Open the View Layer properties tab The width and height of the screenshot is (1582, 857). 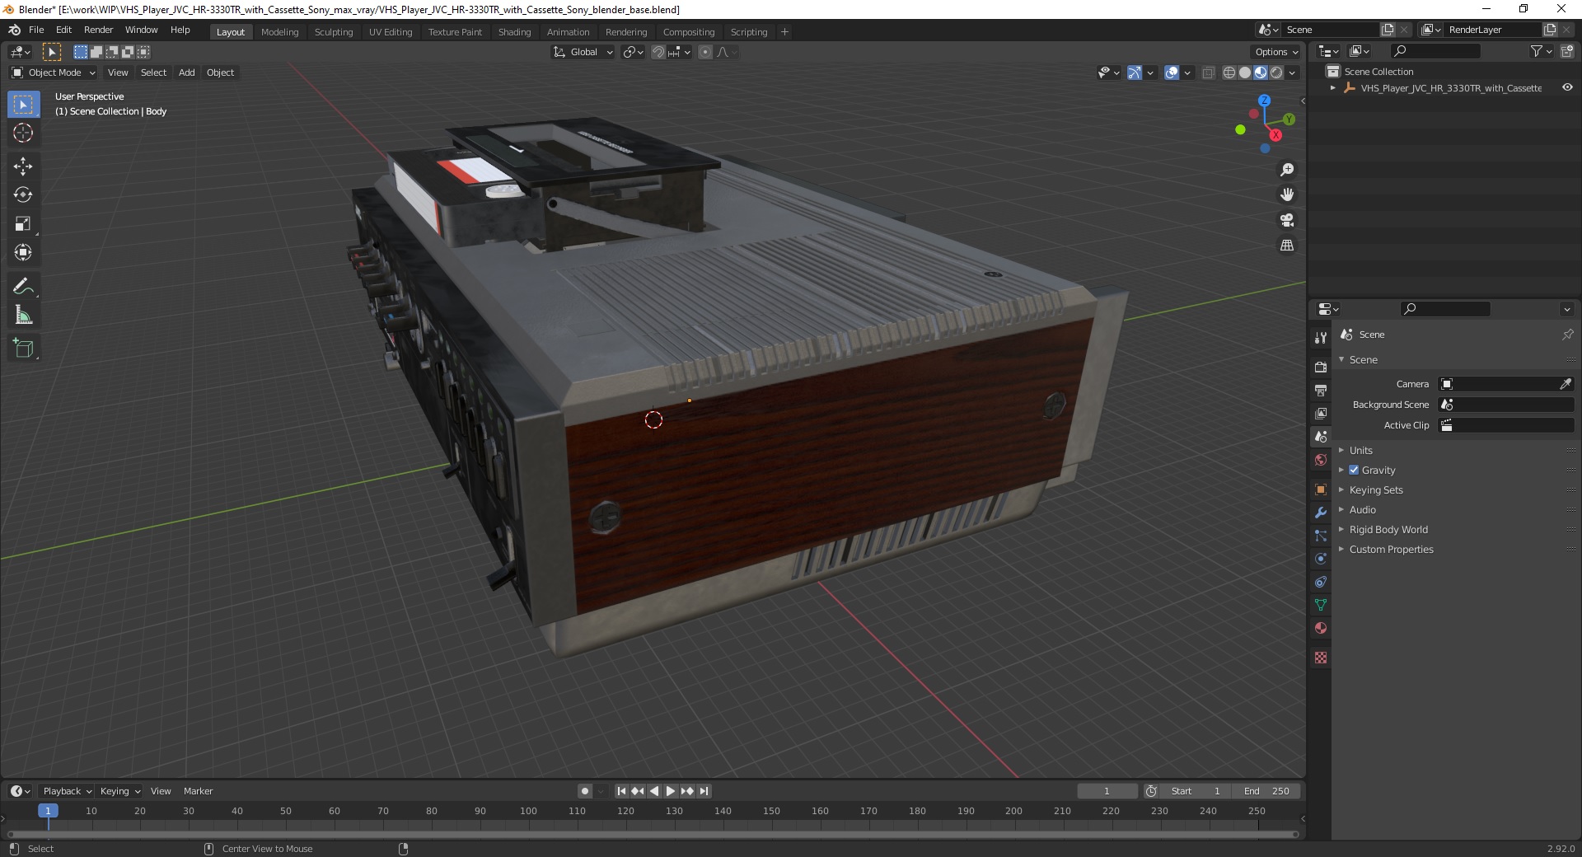click(x=1321, y=413)
